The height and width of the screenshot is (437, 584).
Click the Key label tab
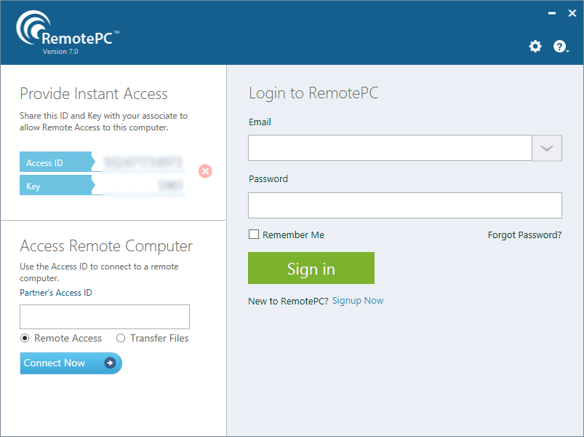tap(56, 186)
